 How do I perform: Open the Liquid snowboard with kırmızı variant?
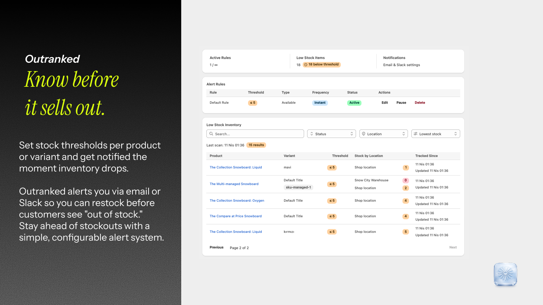(236, 232)
